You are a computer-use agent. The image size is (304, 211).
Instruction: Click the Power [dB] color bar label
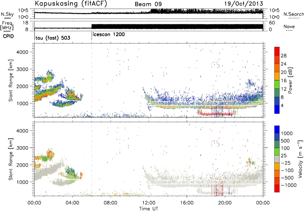coord(290,80)
